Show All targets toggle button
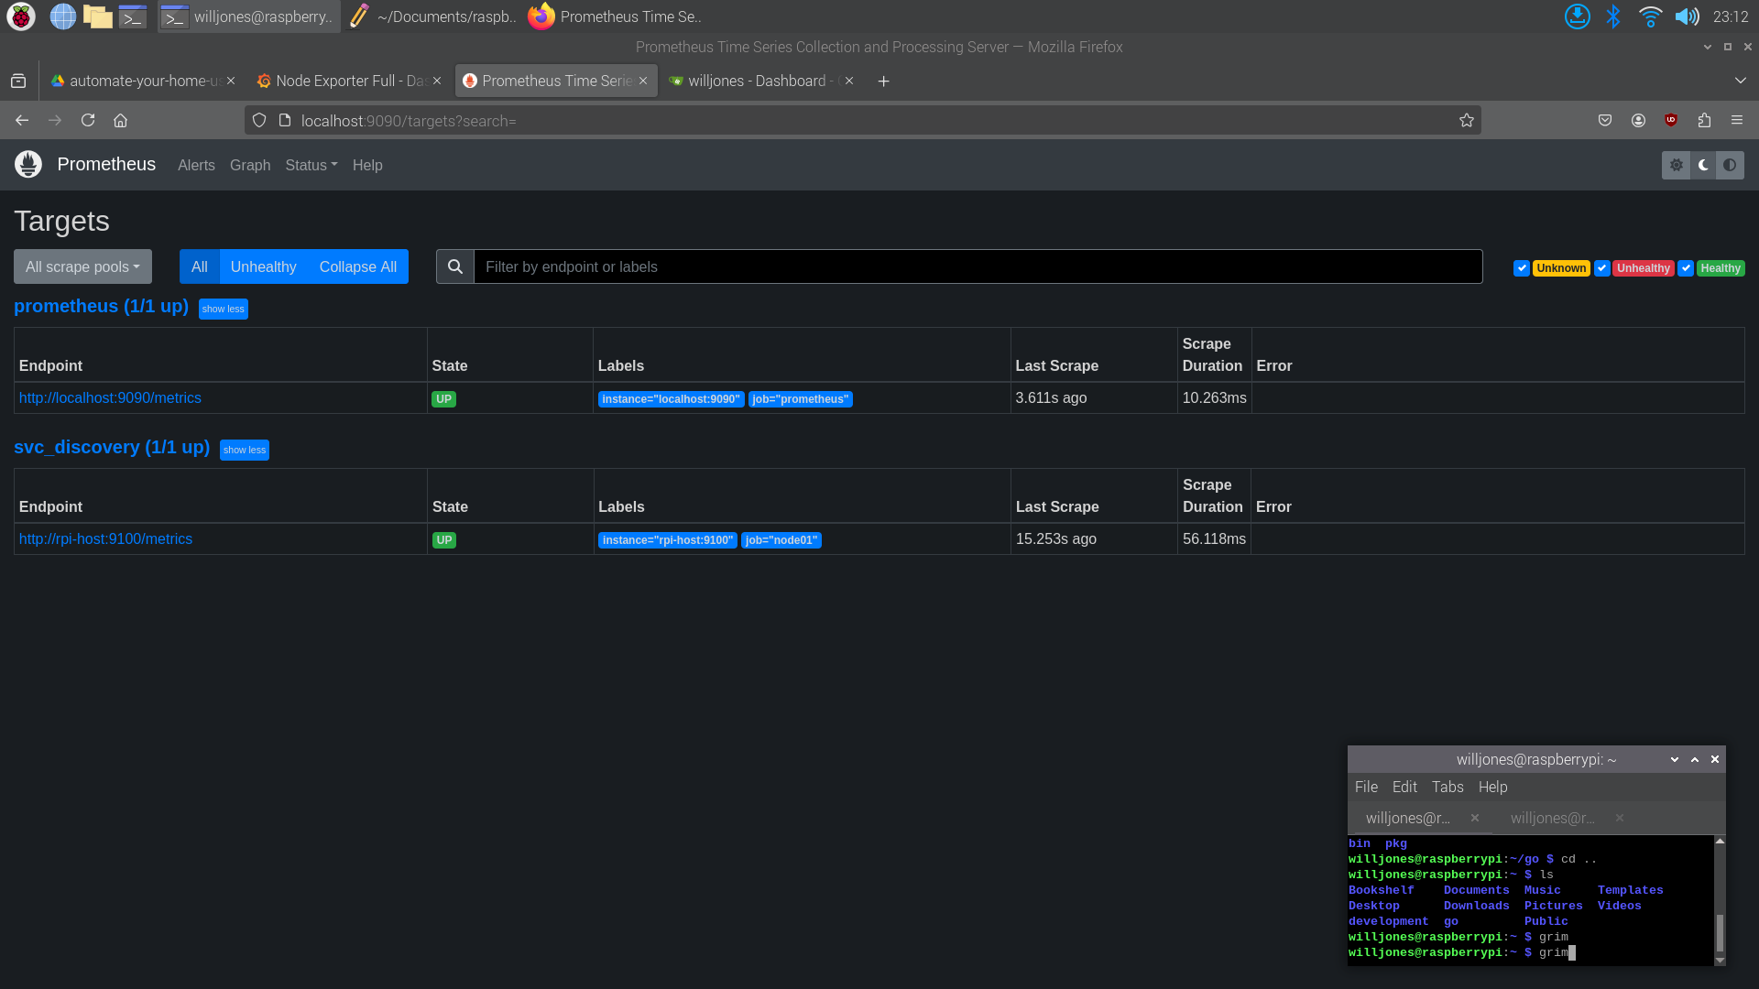Viewport: 1759px width, 989px height. click(200, 266)
